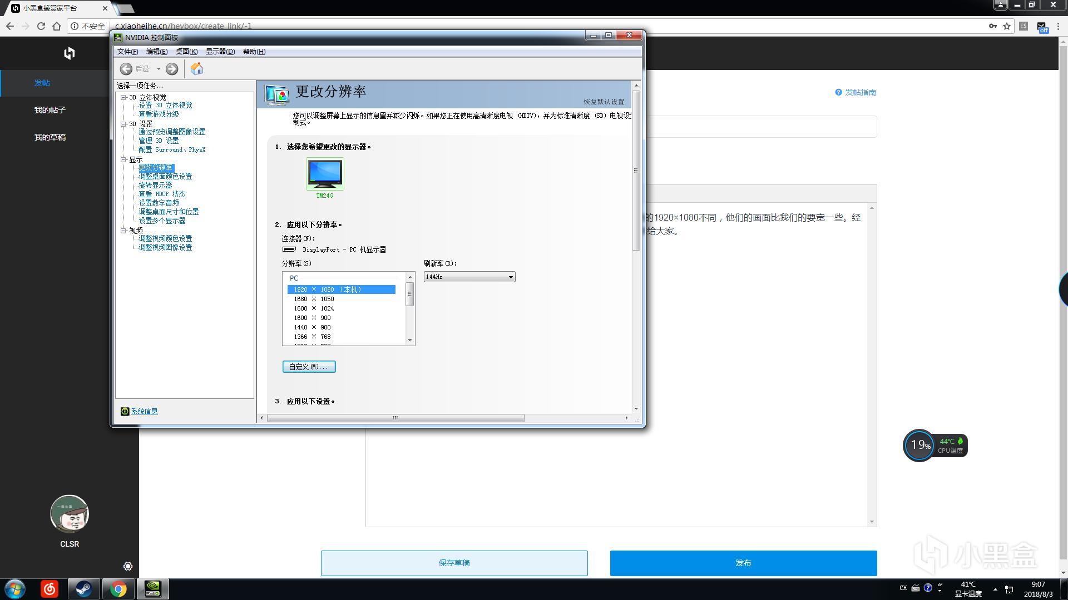Collapse the 3D 设置 tree node

point(123,124)
